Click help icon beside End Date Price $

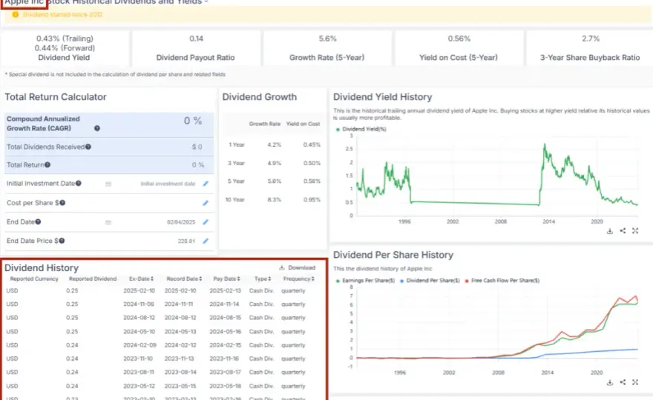click(x=62, y=241)
